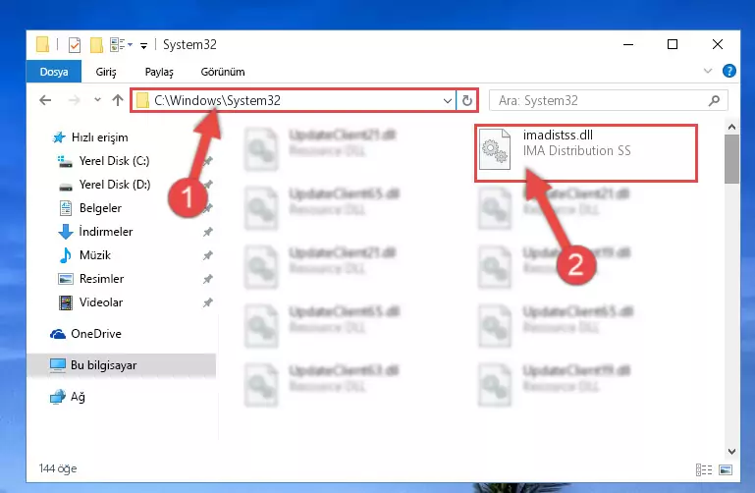Click the pin icon beside Müzik
Image resolution: width=755 pixels, height=493 pixels.
pyautogui.click(x=207, y=255)
